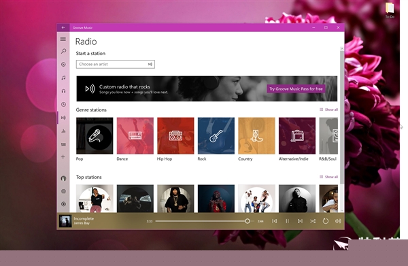The width and height of the screenshot is (408, 266).
Task: Click the seek bar position knob
Action: (248, 221)
